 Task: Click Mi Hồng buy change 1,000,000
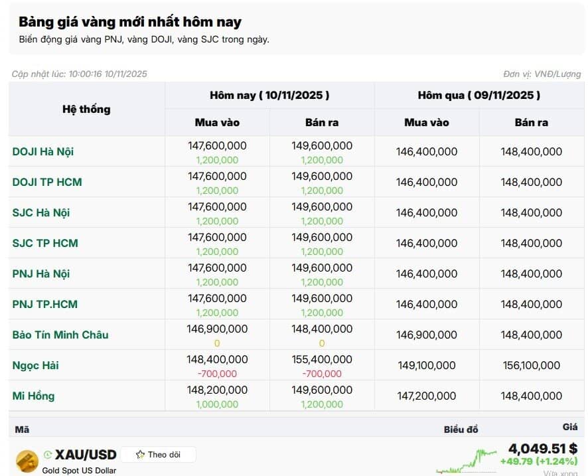point(217,404)
